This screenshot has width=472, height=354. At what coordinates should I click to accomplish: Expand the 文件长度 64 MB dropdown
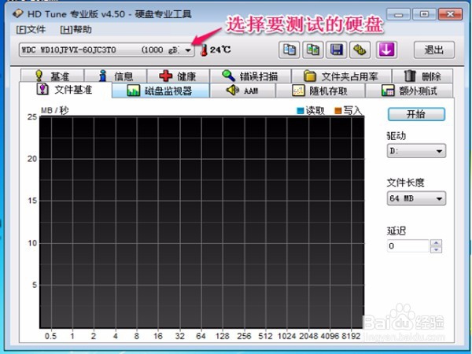416,198
